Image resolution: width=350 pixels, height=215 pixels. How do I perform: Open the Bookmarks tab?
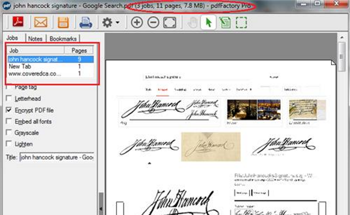point(63,39)
